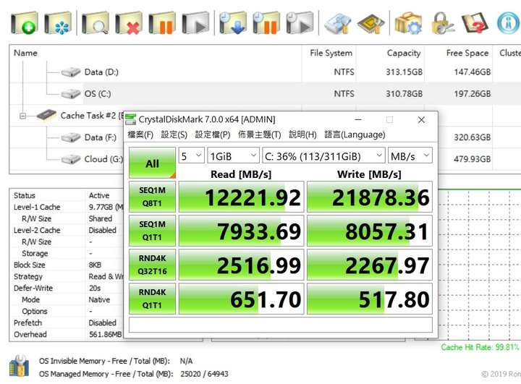Click the RND4K Q1T1 write result 517.80

coord(370,299)
